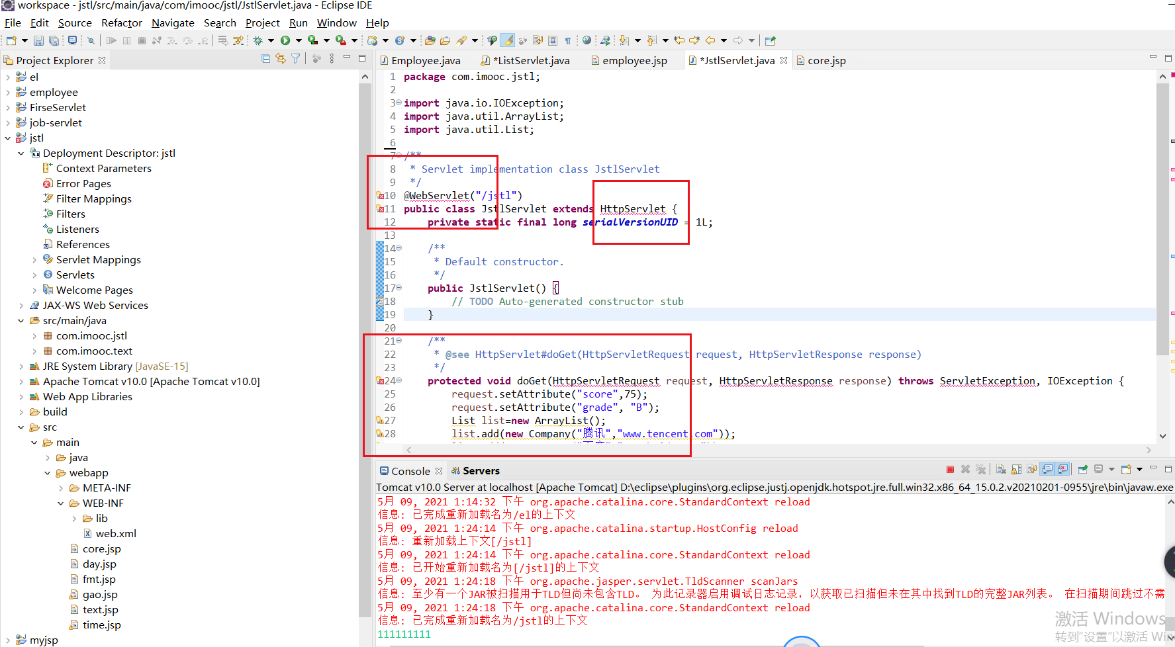Expand the com.imooc.jstl package
Image resolution: width=1175 pixels, height=647 pixels.
[34, 336]
